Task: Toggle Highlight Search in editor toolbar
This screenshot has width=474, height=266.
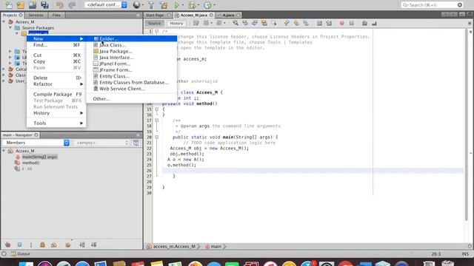Action: (x=264, y=23)
